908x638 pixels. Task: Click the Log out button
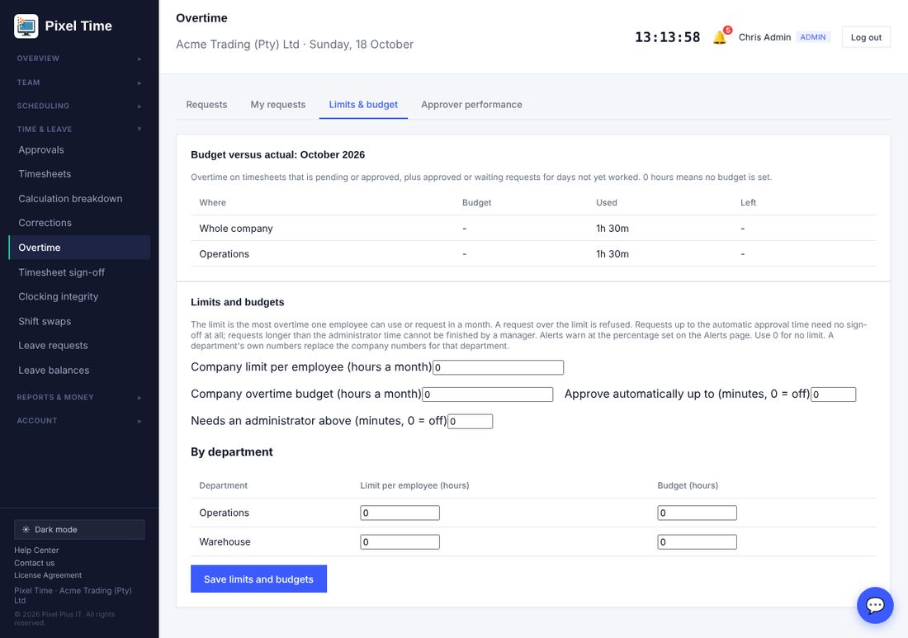pos(866,37)
